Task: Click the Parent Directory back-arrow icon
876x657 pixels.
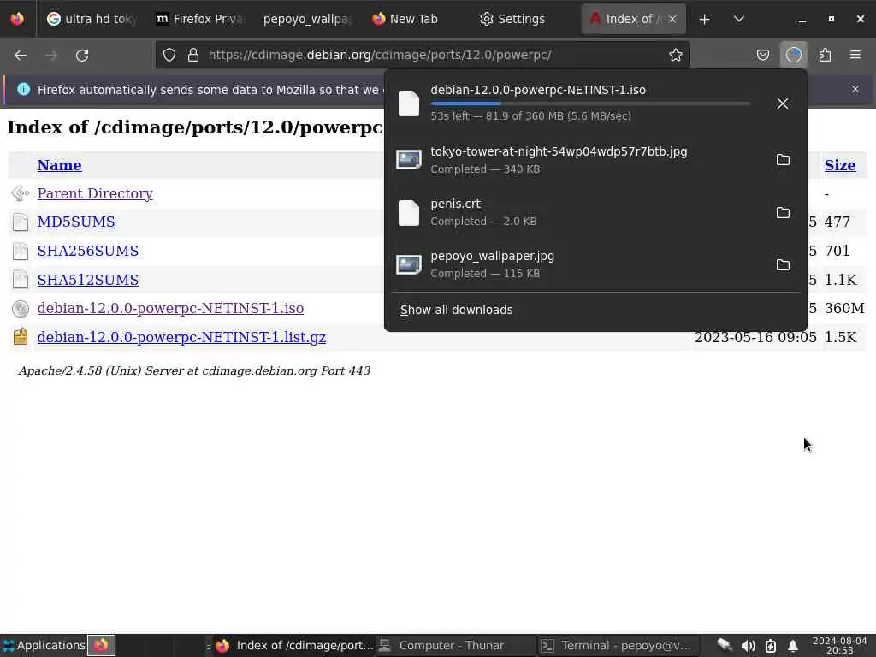Action: (x=21, y=193)
